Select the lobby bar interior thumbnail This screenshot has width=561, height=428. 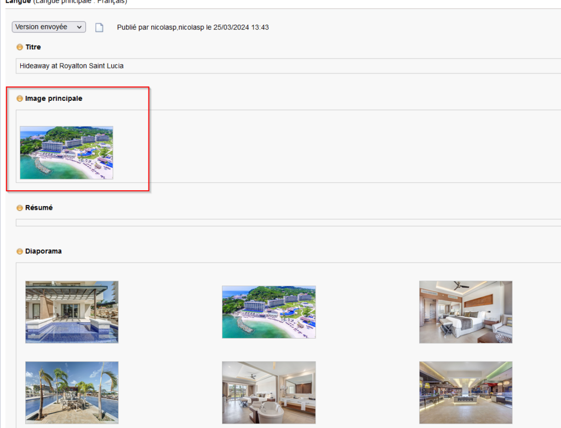466,392
